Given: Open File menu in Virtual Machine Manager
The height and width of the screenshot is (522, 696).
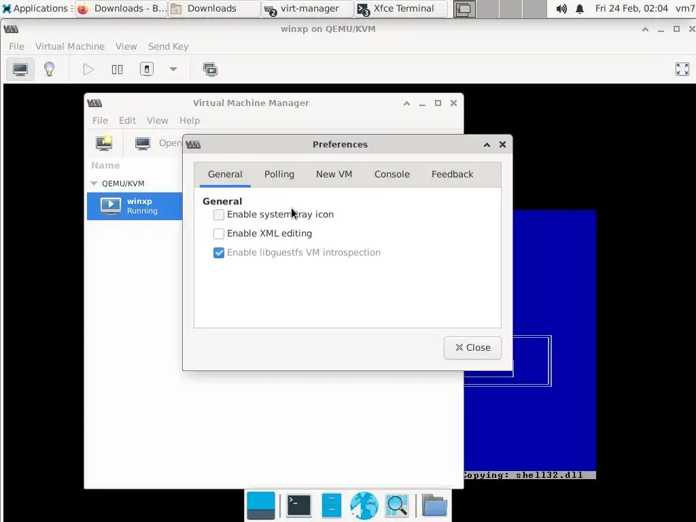Looking at the screenshot, I should coord(100,120).
